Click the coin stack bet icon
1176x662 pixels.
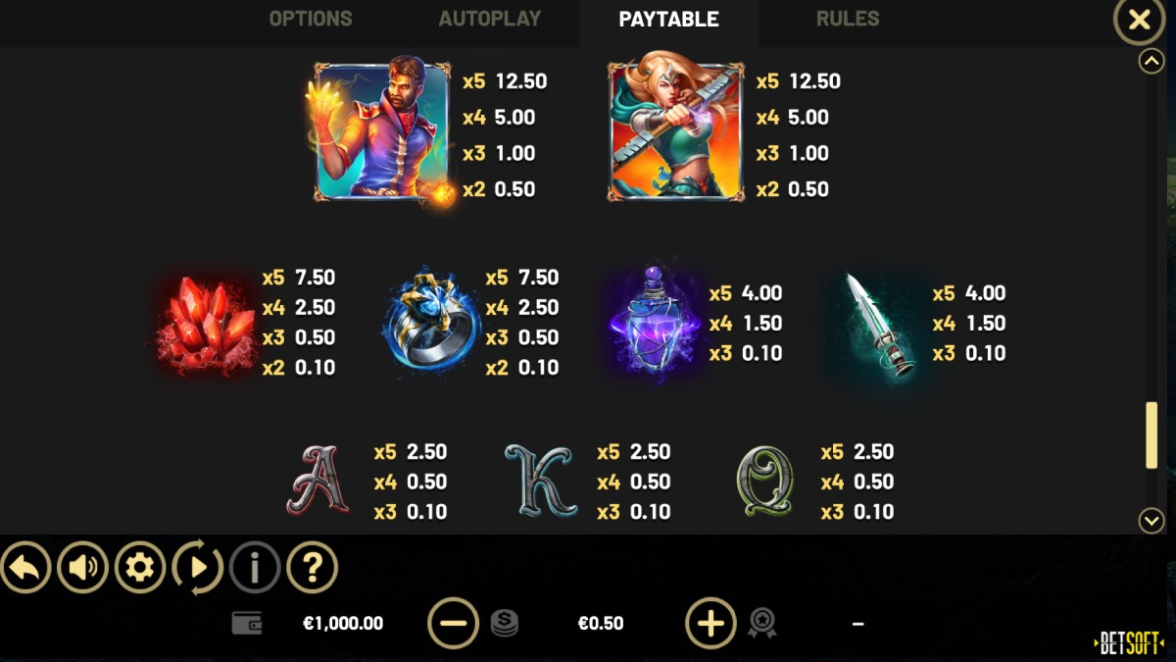[x=505, y=624]
